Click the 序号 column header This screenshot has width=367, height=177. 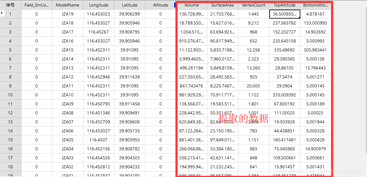point(11,5)
